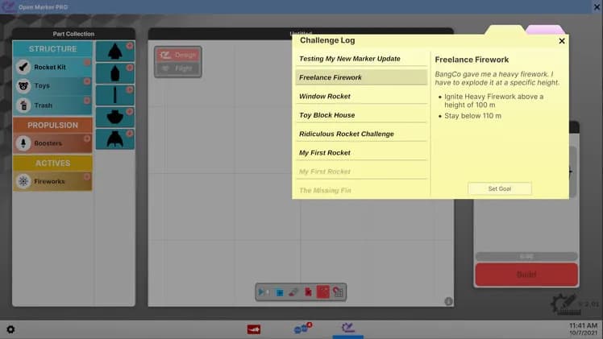This screenshot has width=603, height=339.
Task: Select Freelance Firework challenge
Action: (x=361, y=77)
